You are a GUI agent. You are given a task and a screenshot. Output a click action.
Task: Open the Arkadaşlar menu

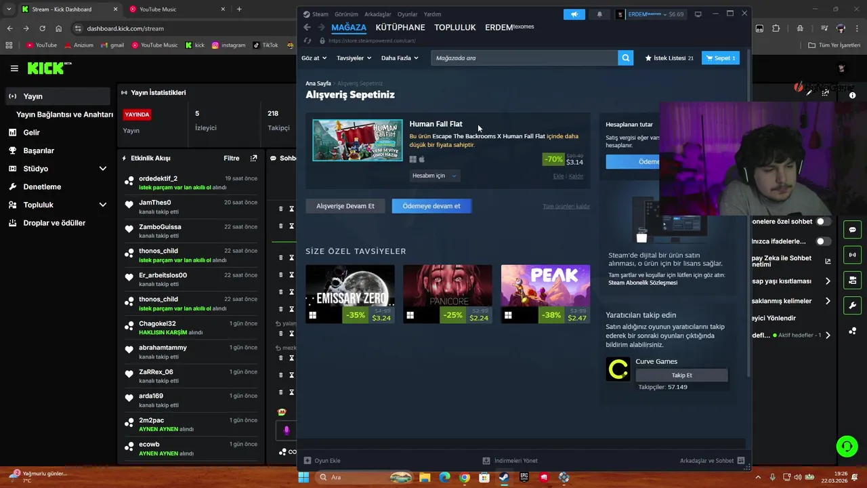(378, 14)
